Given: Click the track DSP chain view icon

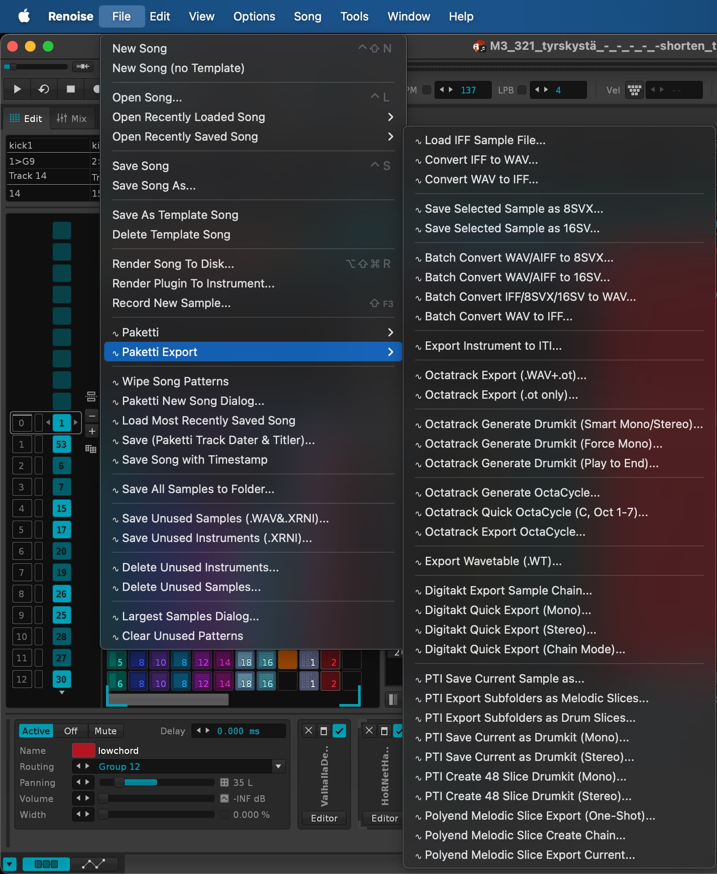Looking at the screenshot, I should (46, 864).
